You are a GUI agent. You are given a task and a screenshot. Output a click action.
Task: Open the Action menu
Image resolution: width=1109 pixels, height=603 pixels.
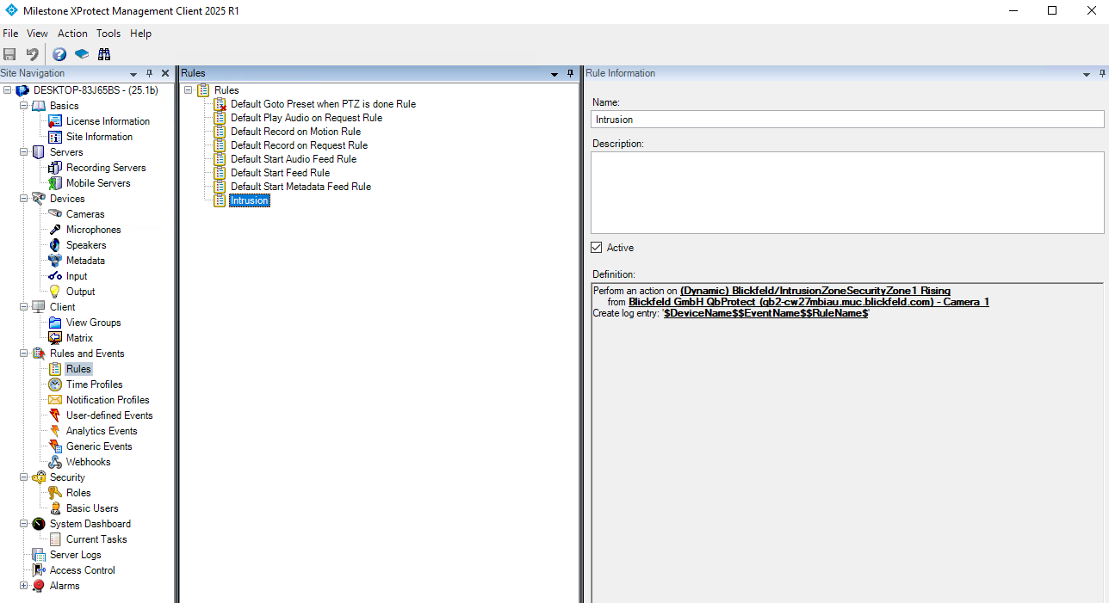pos(72,34)
